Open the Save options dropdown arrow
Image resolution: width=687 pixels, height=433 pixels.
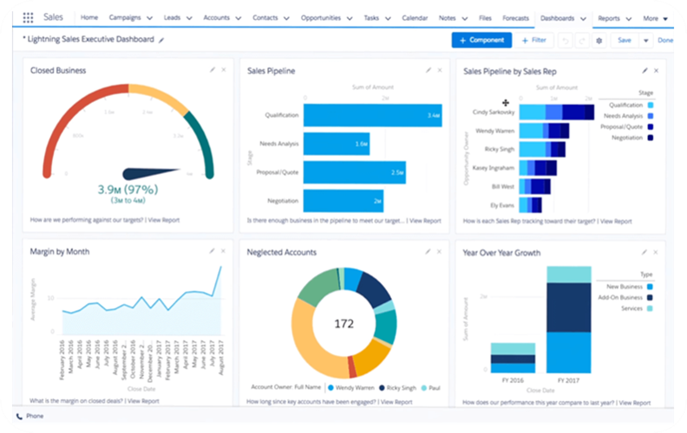click(x=646, y=41)
